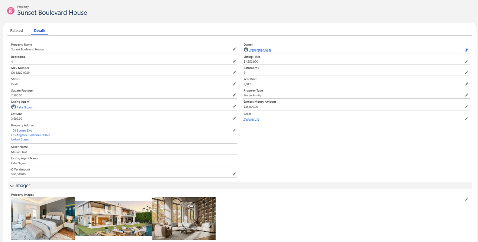Click the 101 Sunset Blvd address link
The width and height of the screenshot is (478, 242).
tap(22, 130)
